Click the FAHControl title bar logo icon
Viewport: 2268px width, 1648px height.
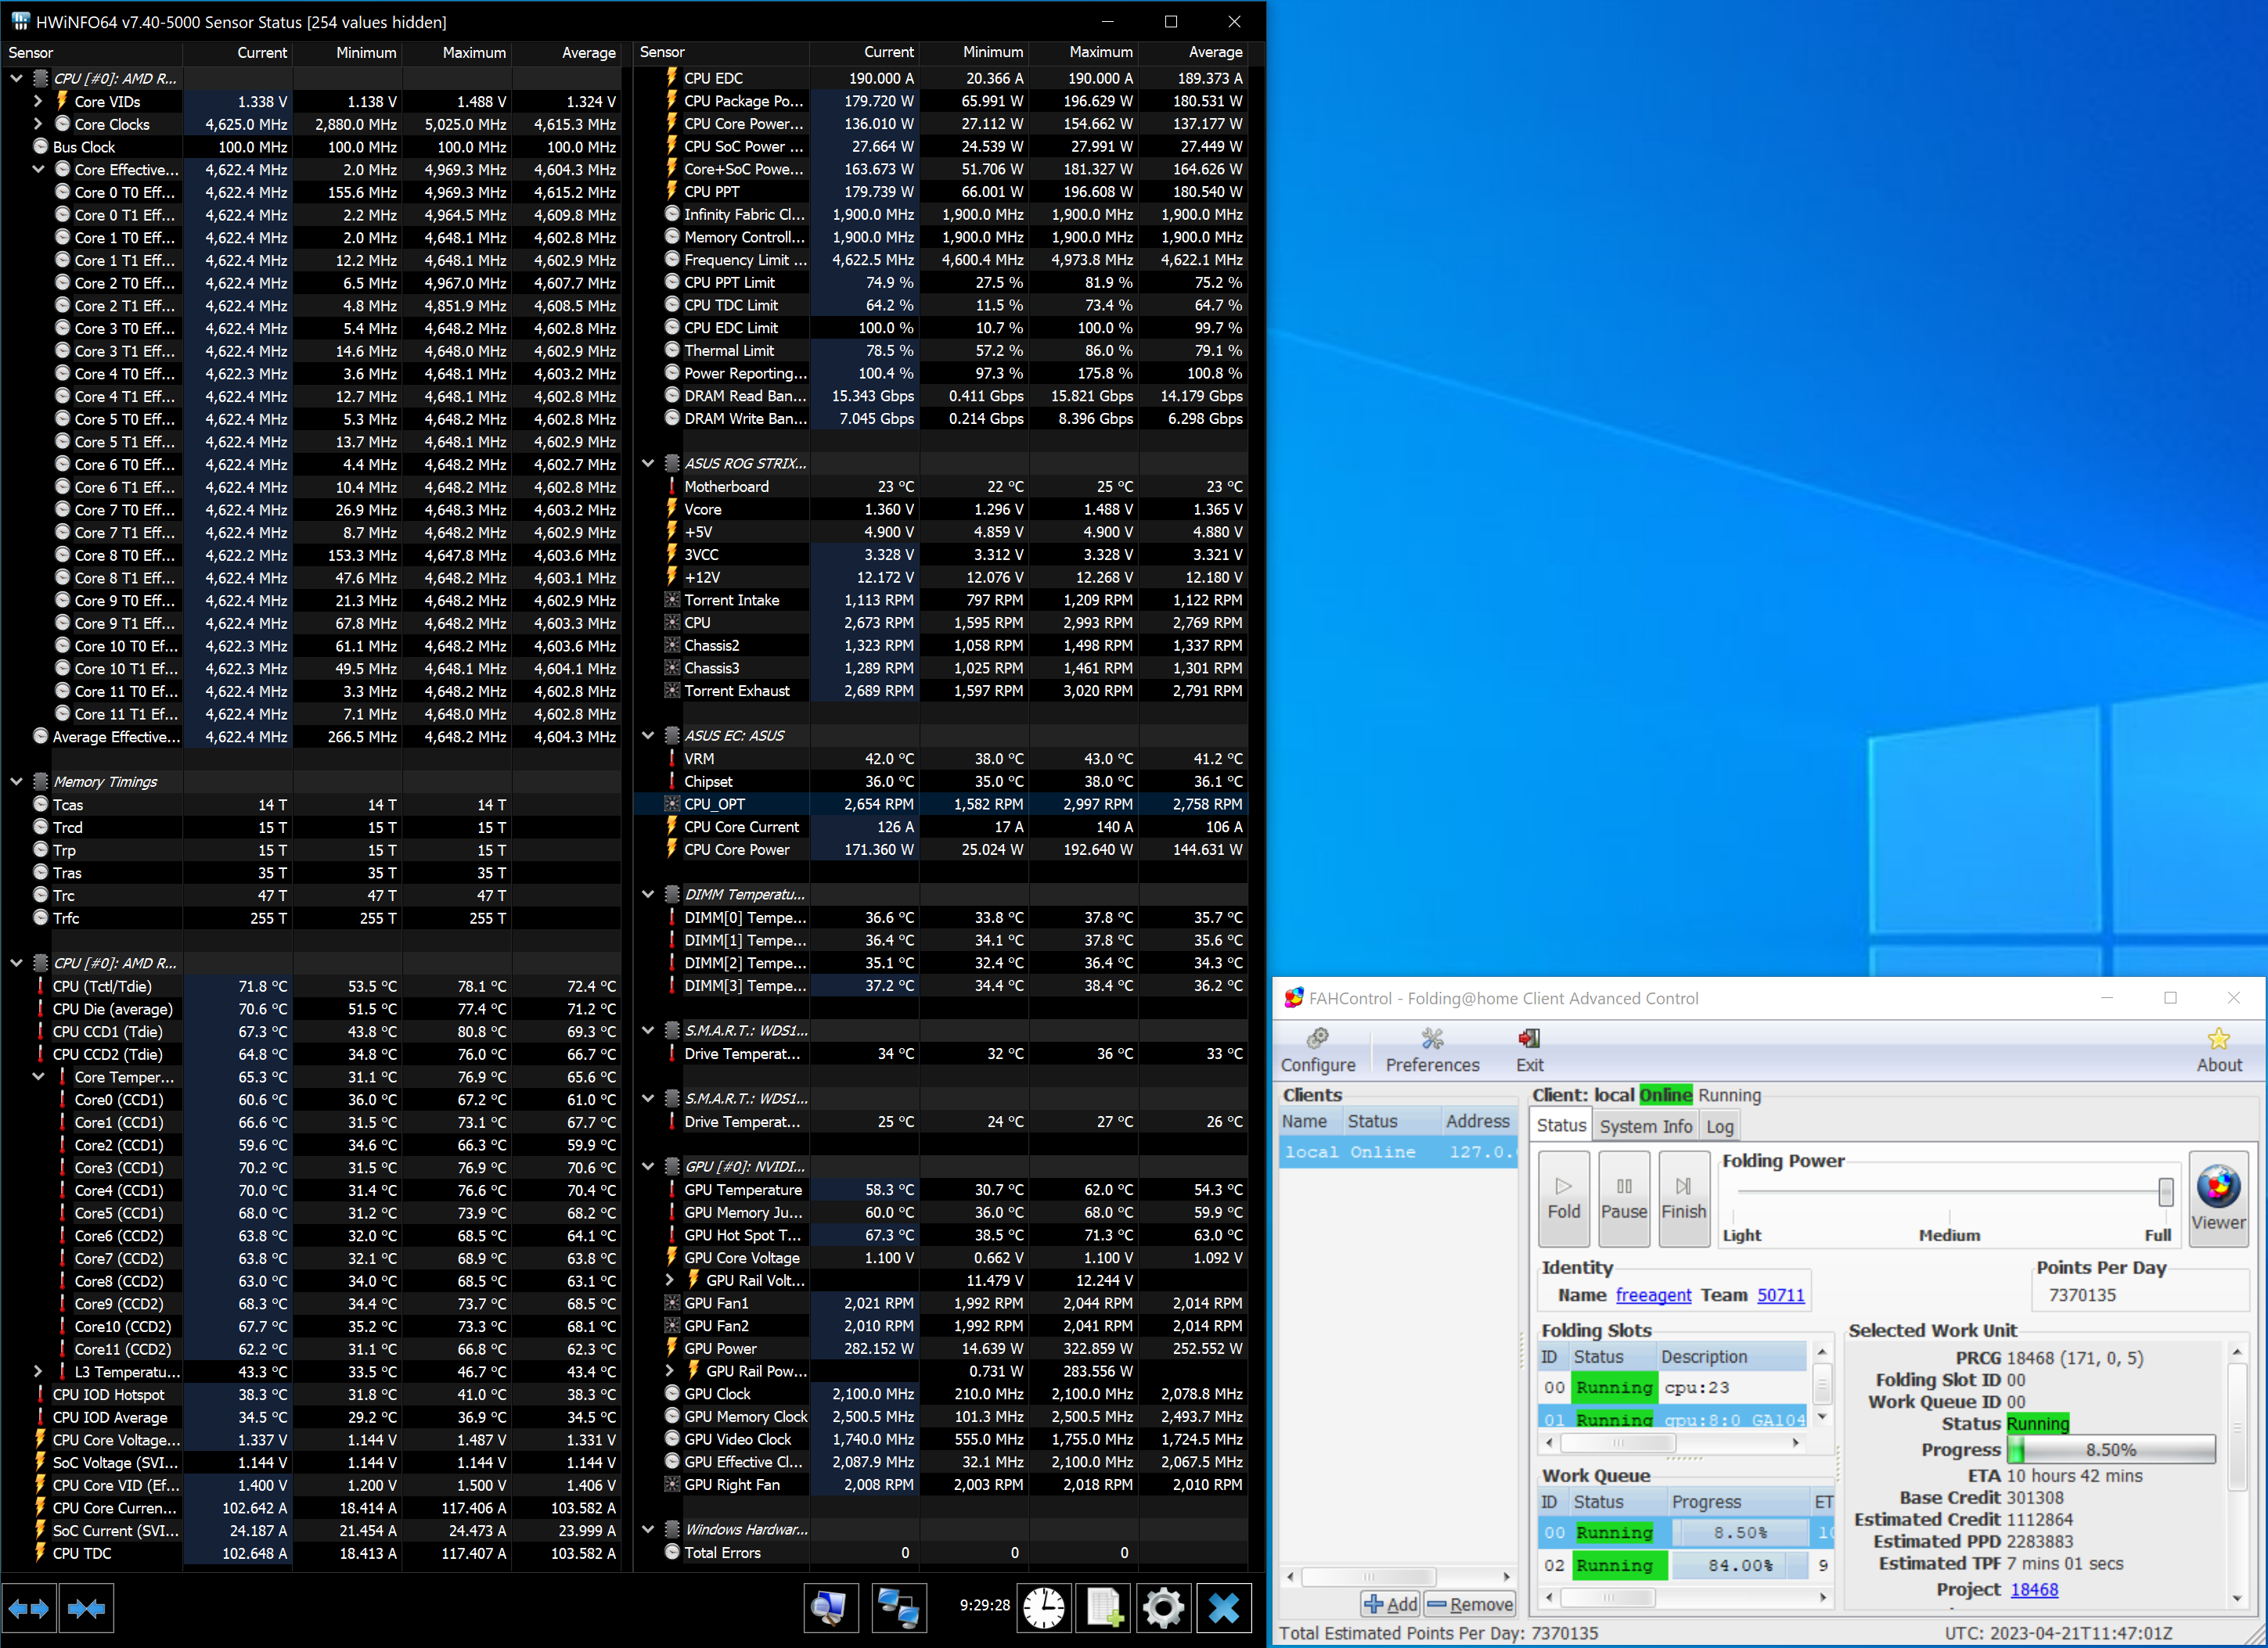coord(1294,997)
